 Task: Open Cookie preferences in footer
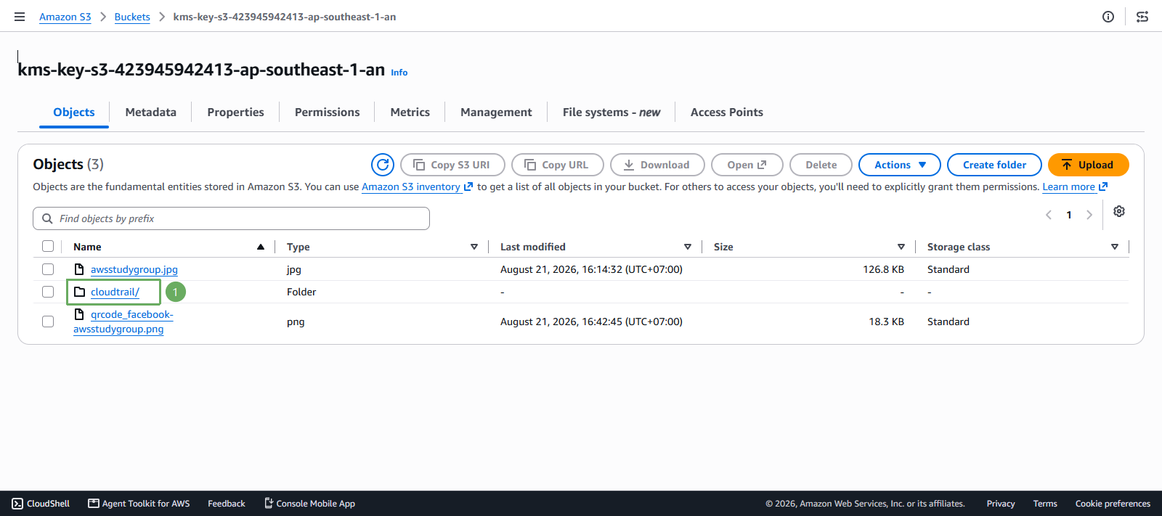(x=1113, y=504)
